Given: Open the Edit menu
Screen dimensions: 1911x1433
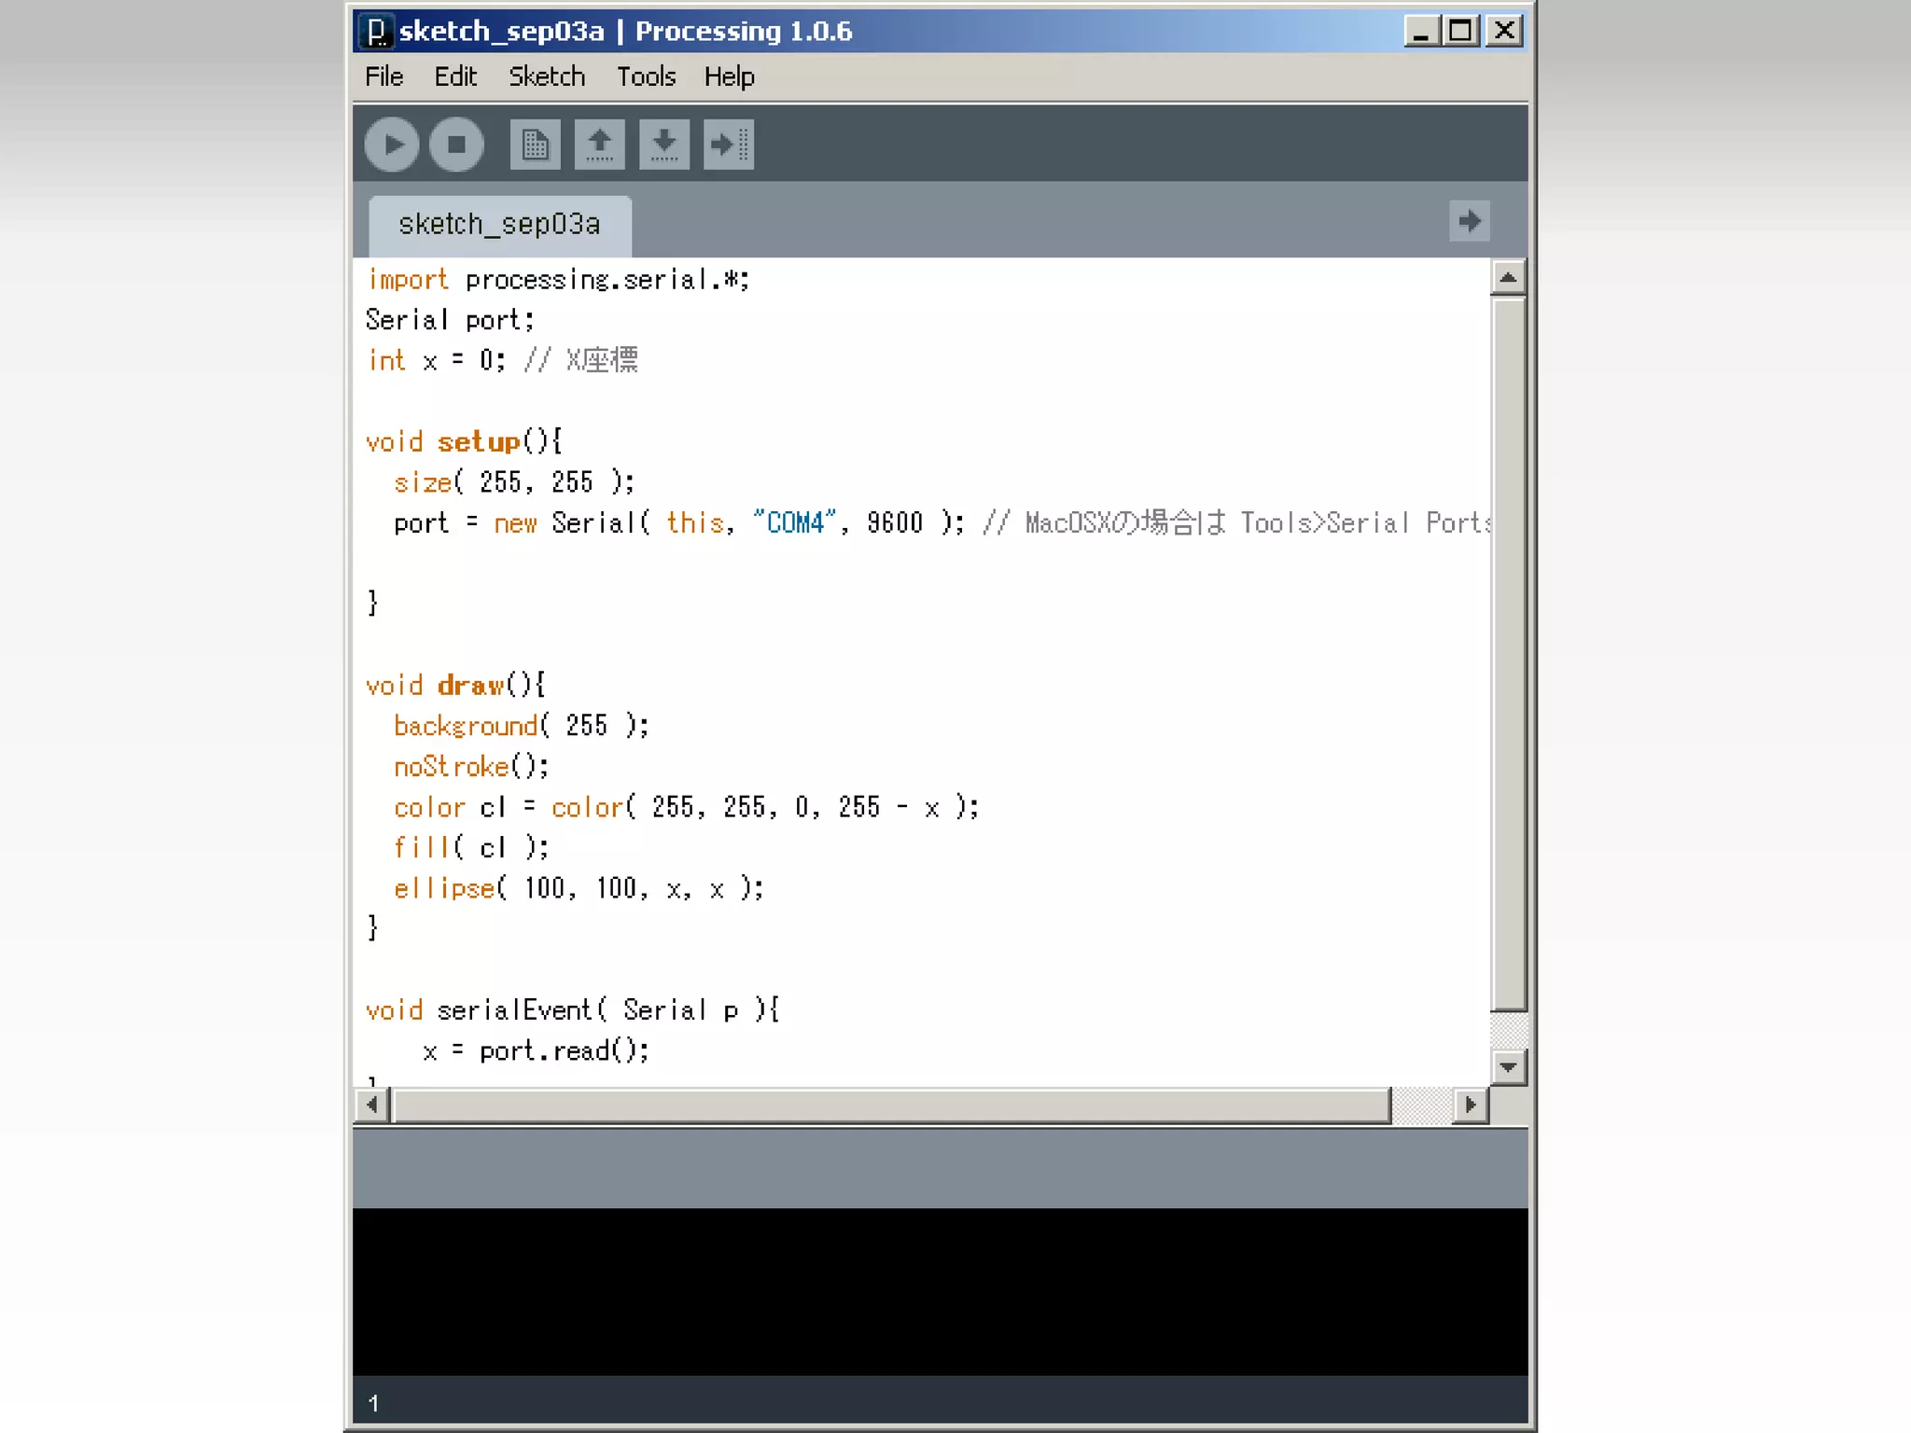Looking at the screenshot, I should coord(454,77).
